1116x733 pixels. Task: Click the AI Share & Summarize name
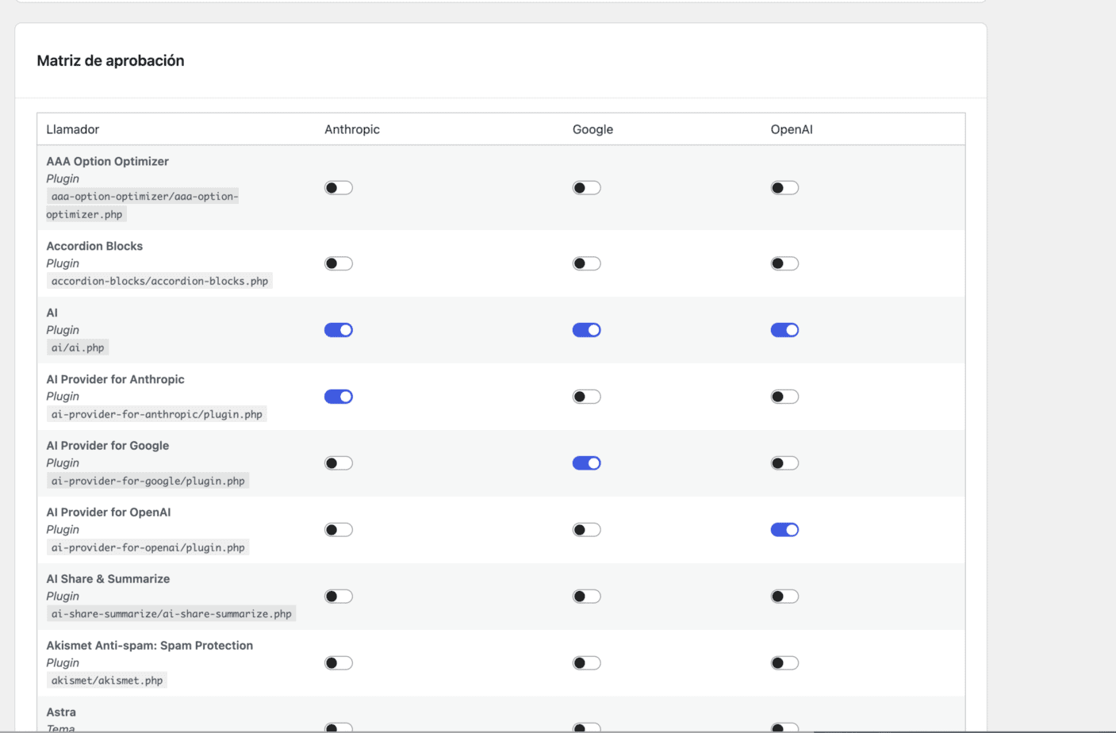[108, 579]
